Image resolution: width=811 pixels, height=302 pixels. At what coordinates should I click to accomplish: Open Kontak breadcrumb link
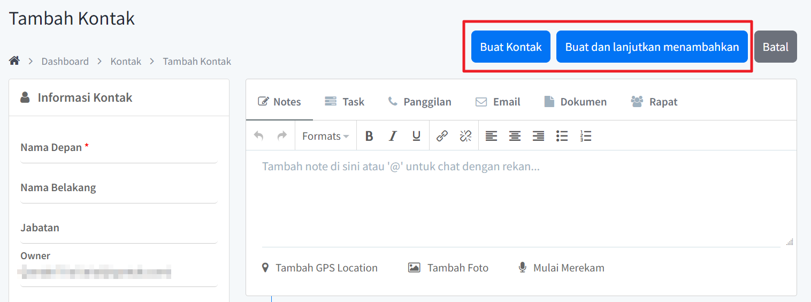[x=126, y=61]
